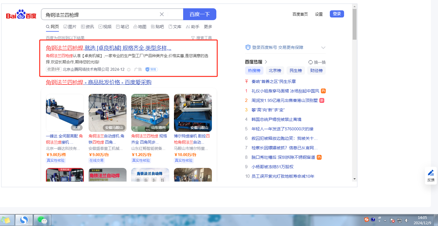Viewport: 438px width, 226px height.
Task: Open Sogou browser from the taskbar
Action: tap(24, 220)
